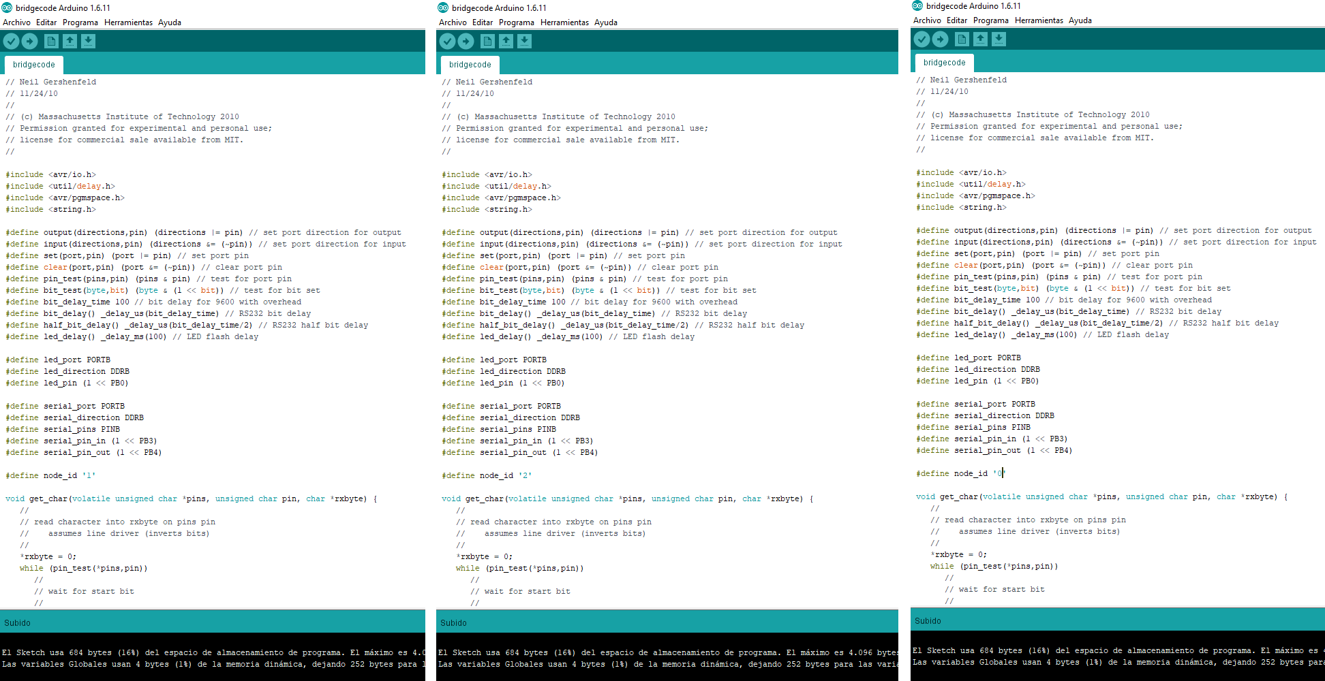This screenshot has width=1325, height=681.
Task: Open Herramientas menu in left window
Action: (128, 22)
